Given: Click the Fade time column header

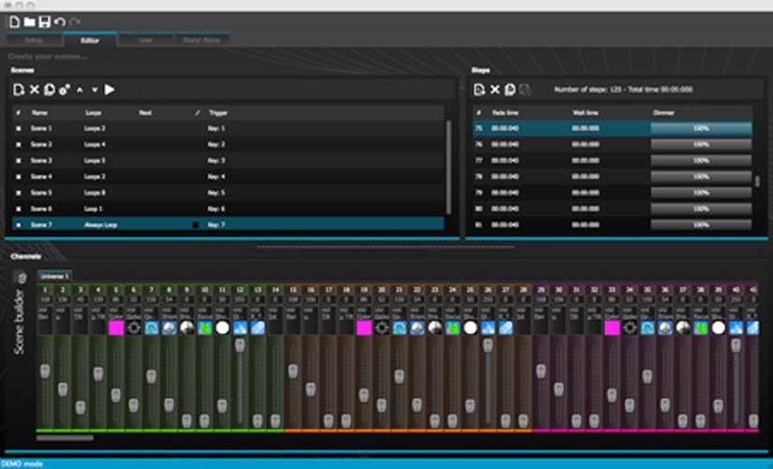Looking at the screenshot, I should pyautogui.click(x=506, y=113).
